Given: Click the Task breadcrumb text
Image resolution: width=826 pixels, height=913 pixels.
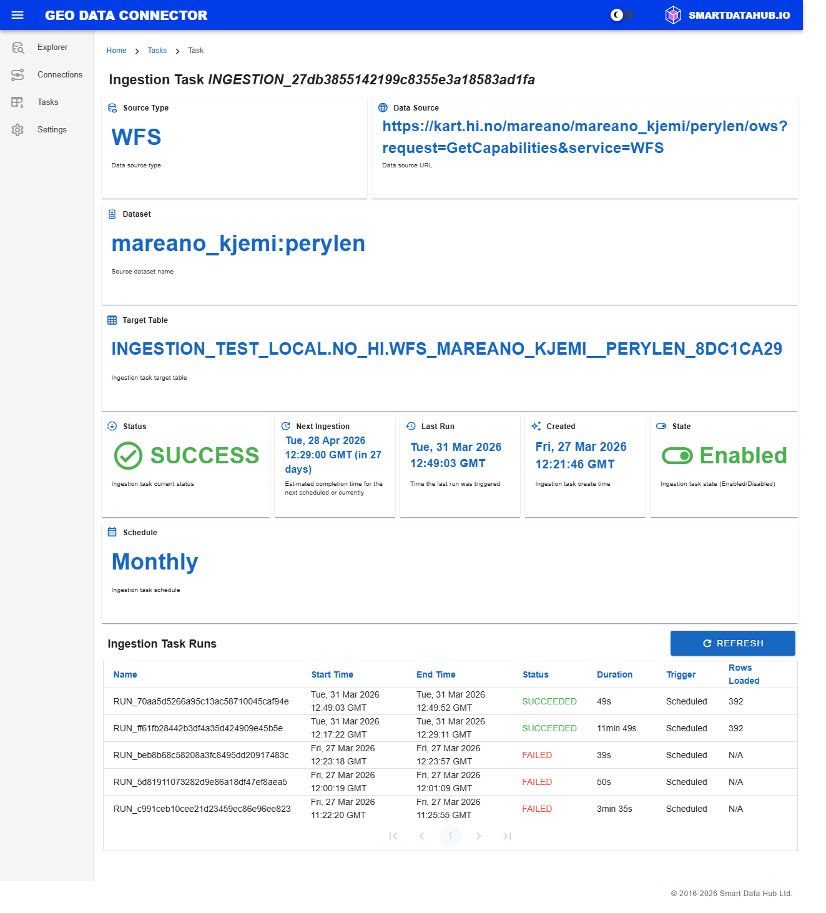Looking at the screenshot, I should coord(196,51).
